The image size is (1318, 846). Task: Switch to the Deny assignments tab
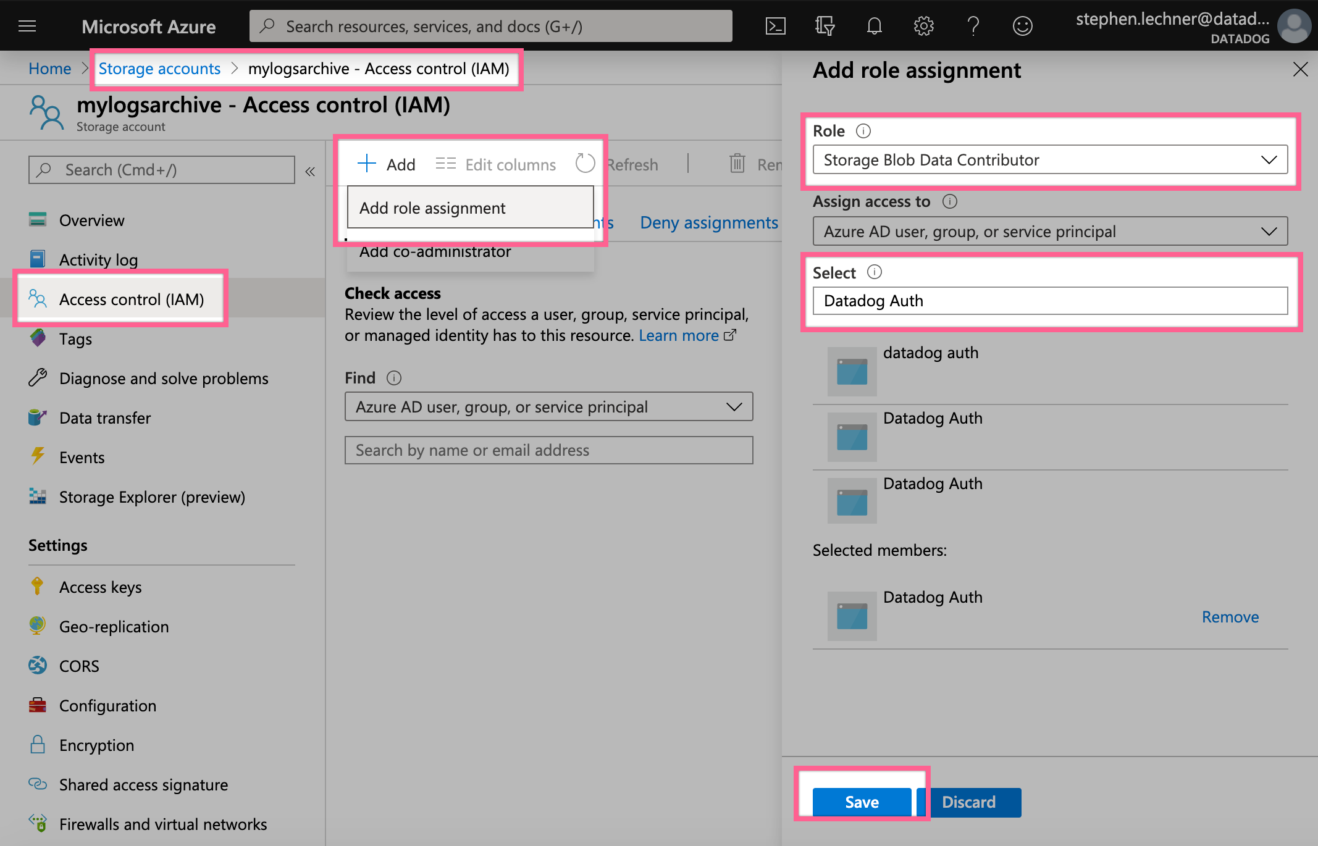click(709, 223)
